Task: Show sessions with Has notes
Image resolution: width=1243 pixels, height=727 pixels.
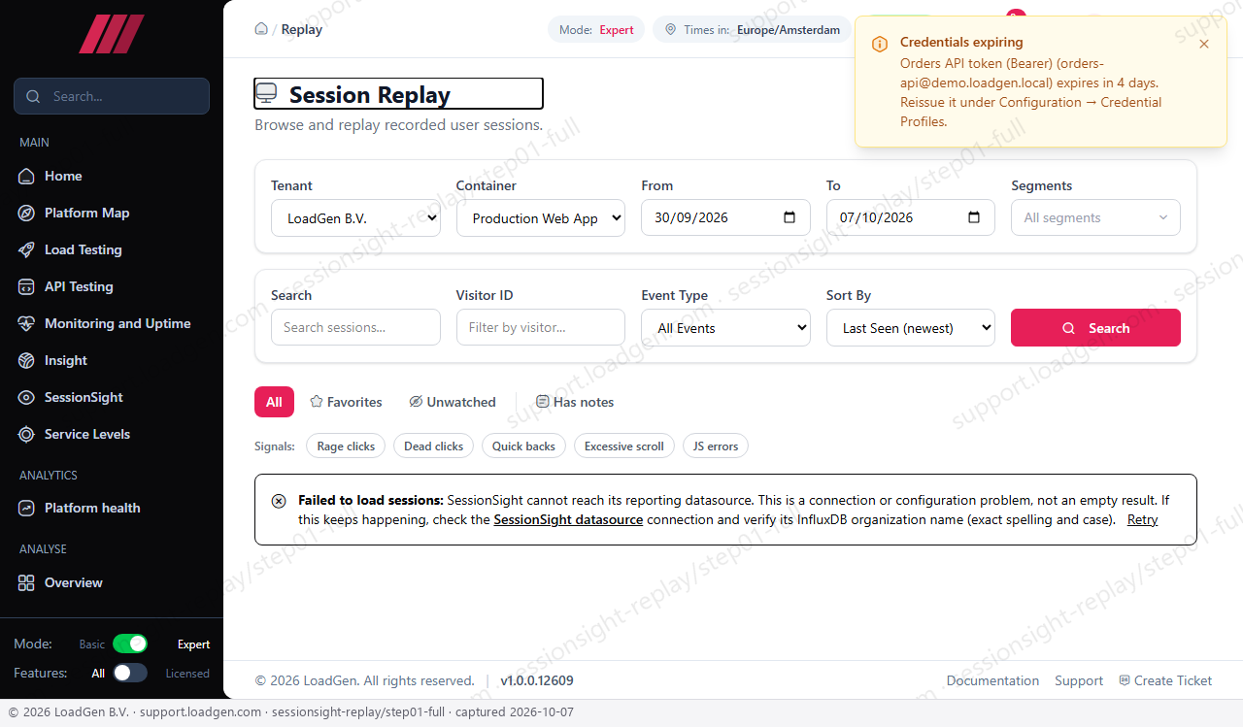Action: pyautogui.click(x=575, y=402)
